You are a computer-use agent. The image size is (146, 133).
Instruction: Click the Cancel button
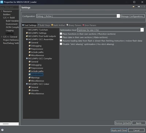pos(136,130)
